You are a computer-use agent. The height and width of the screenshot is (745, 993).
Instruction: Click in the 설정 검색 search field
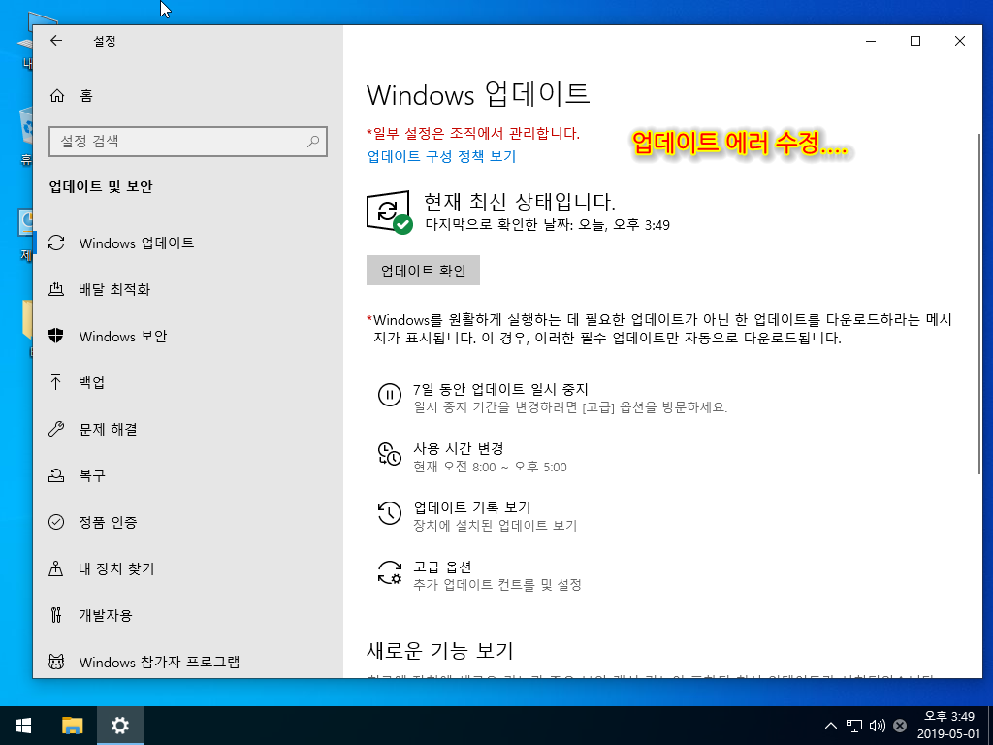tap(188, 142)
